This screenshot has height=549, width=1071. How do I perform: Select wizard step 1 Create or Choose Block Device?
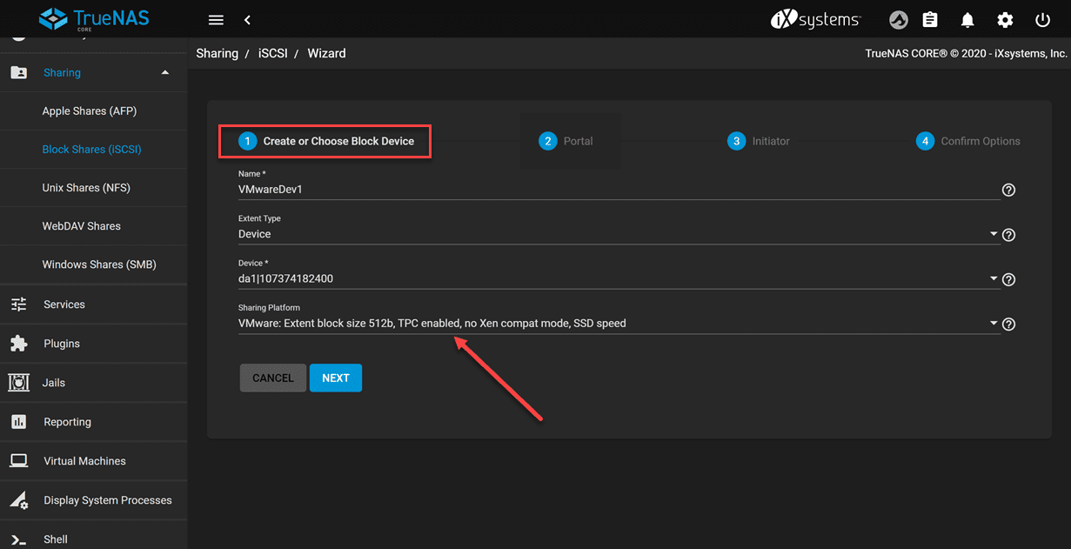(x=325, y=141)
